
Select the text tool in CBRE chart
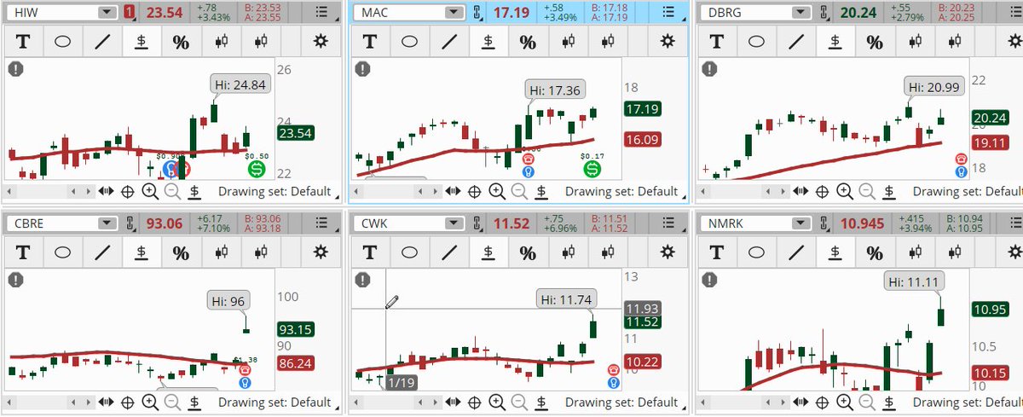[x=23, y=252]
